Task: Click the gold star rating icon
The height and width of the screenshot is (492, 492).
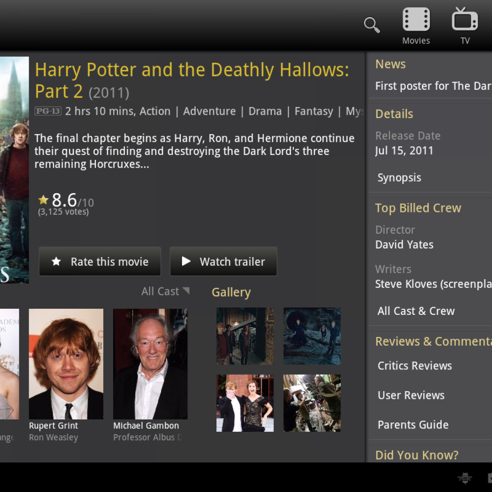Action: point(43,200)
